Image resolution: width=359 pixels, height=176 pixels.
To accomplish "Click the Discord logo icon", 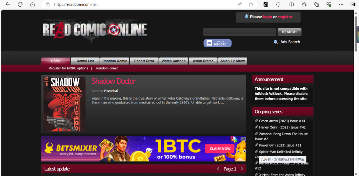I will tap(209, 43).
